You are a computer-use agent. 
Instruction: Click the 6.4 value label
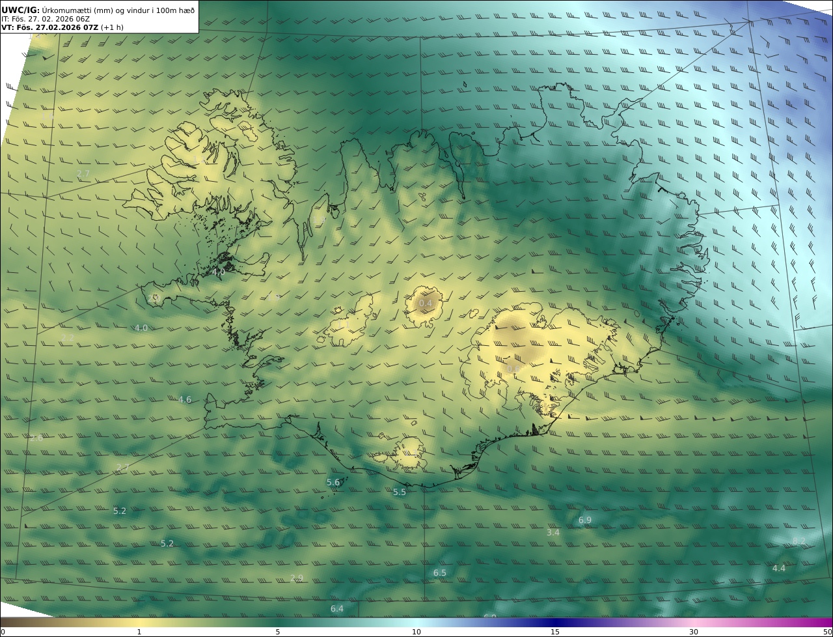click(336, 608)
